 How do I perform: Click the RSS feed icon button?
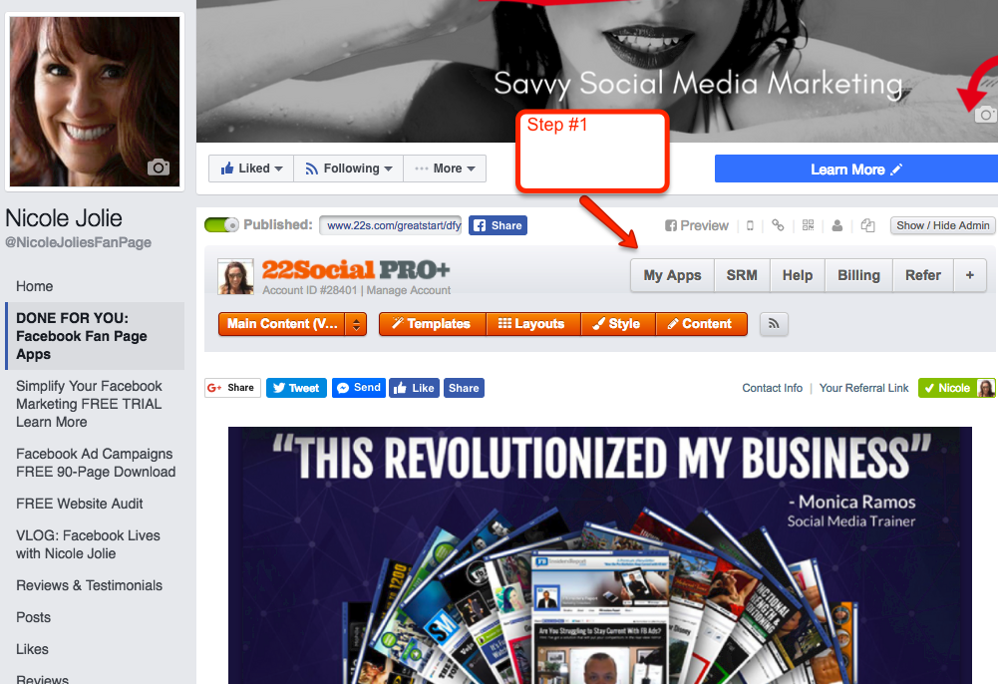774,324
